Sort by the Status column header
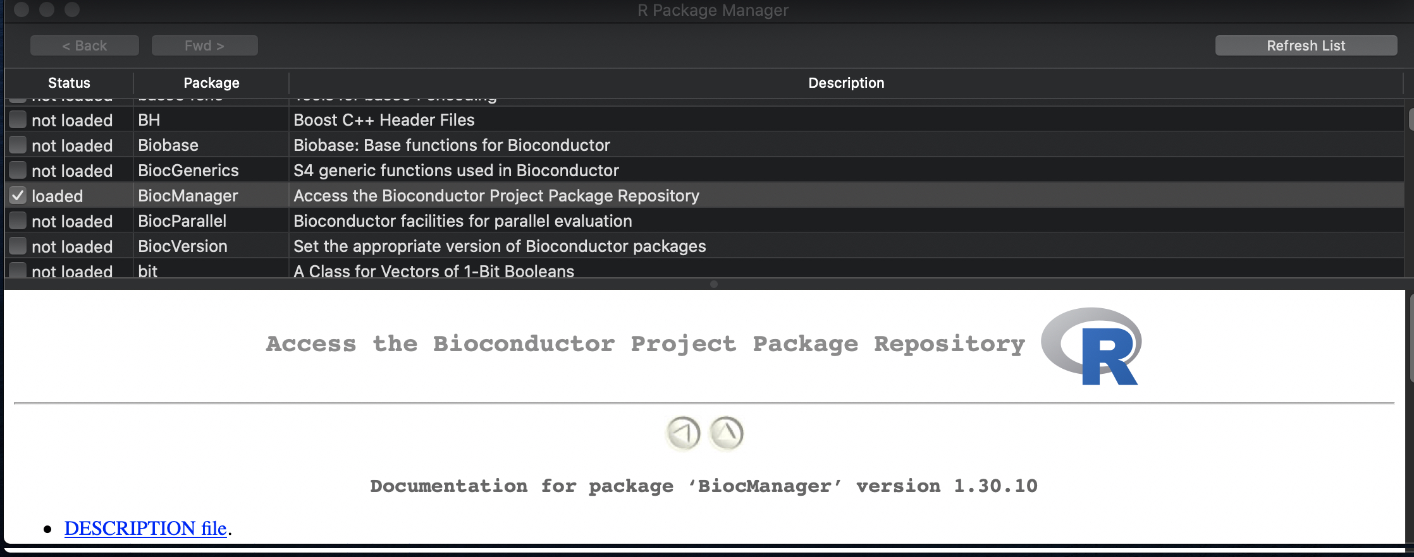Image resolution: width=1414 pixels, height=557 pixels. tap(69, 83)
